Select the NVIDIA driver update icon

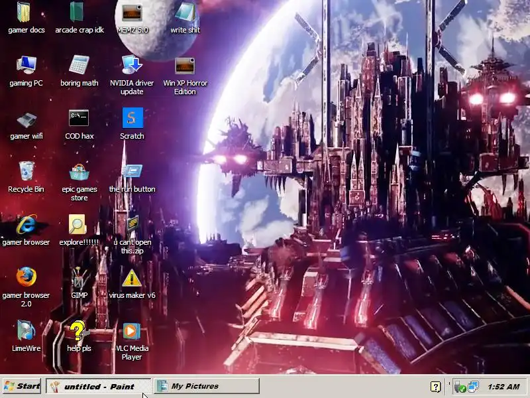click(x=132, y=64)
